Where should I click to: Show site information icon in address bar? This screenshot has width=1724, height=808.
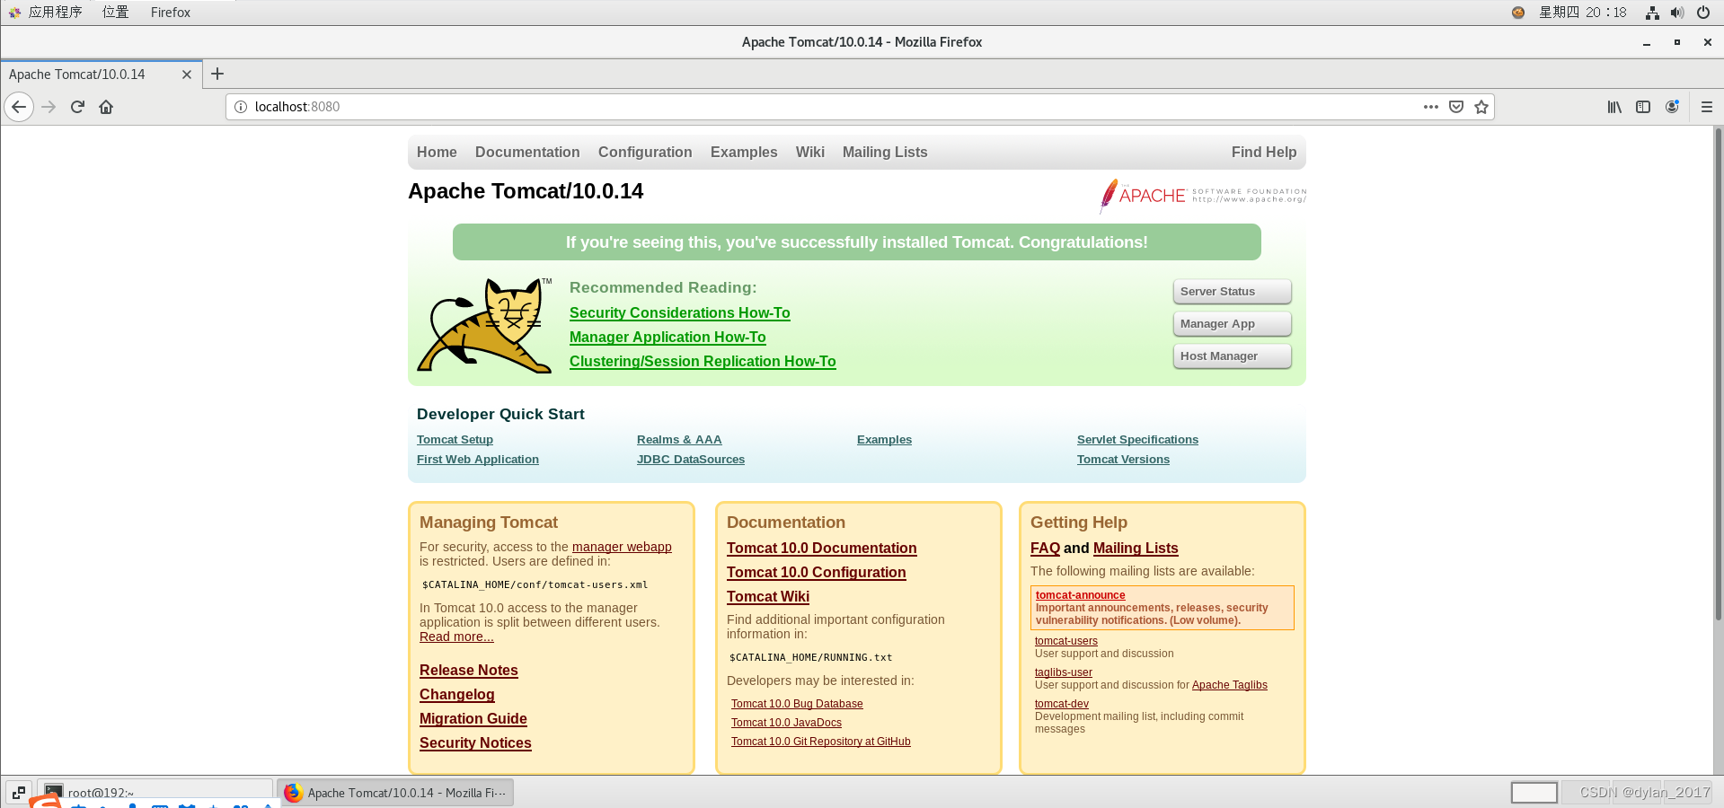coord(241,107)
